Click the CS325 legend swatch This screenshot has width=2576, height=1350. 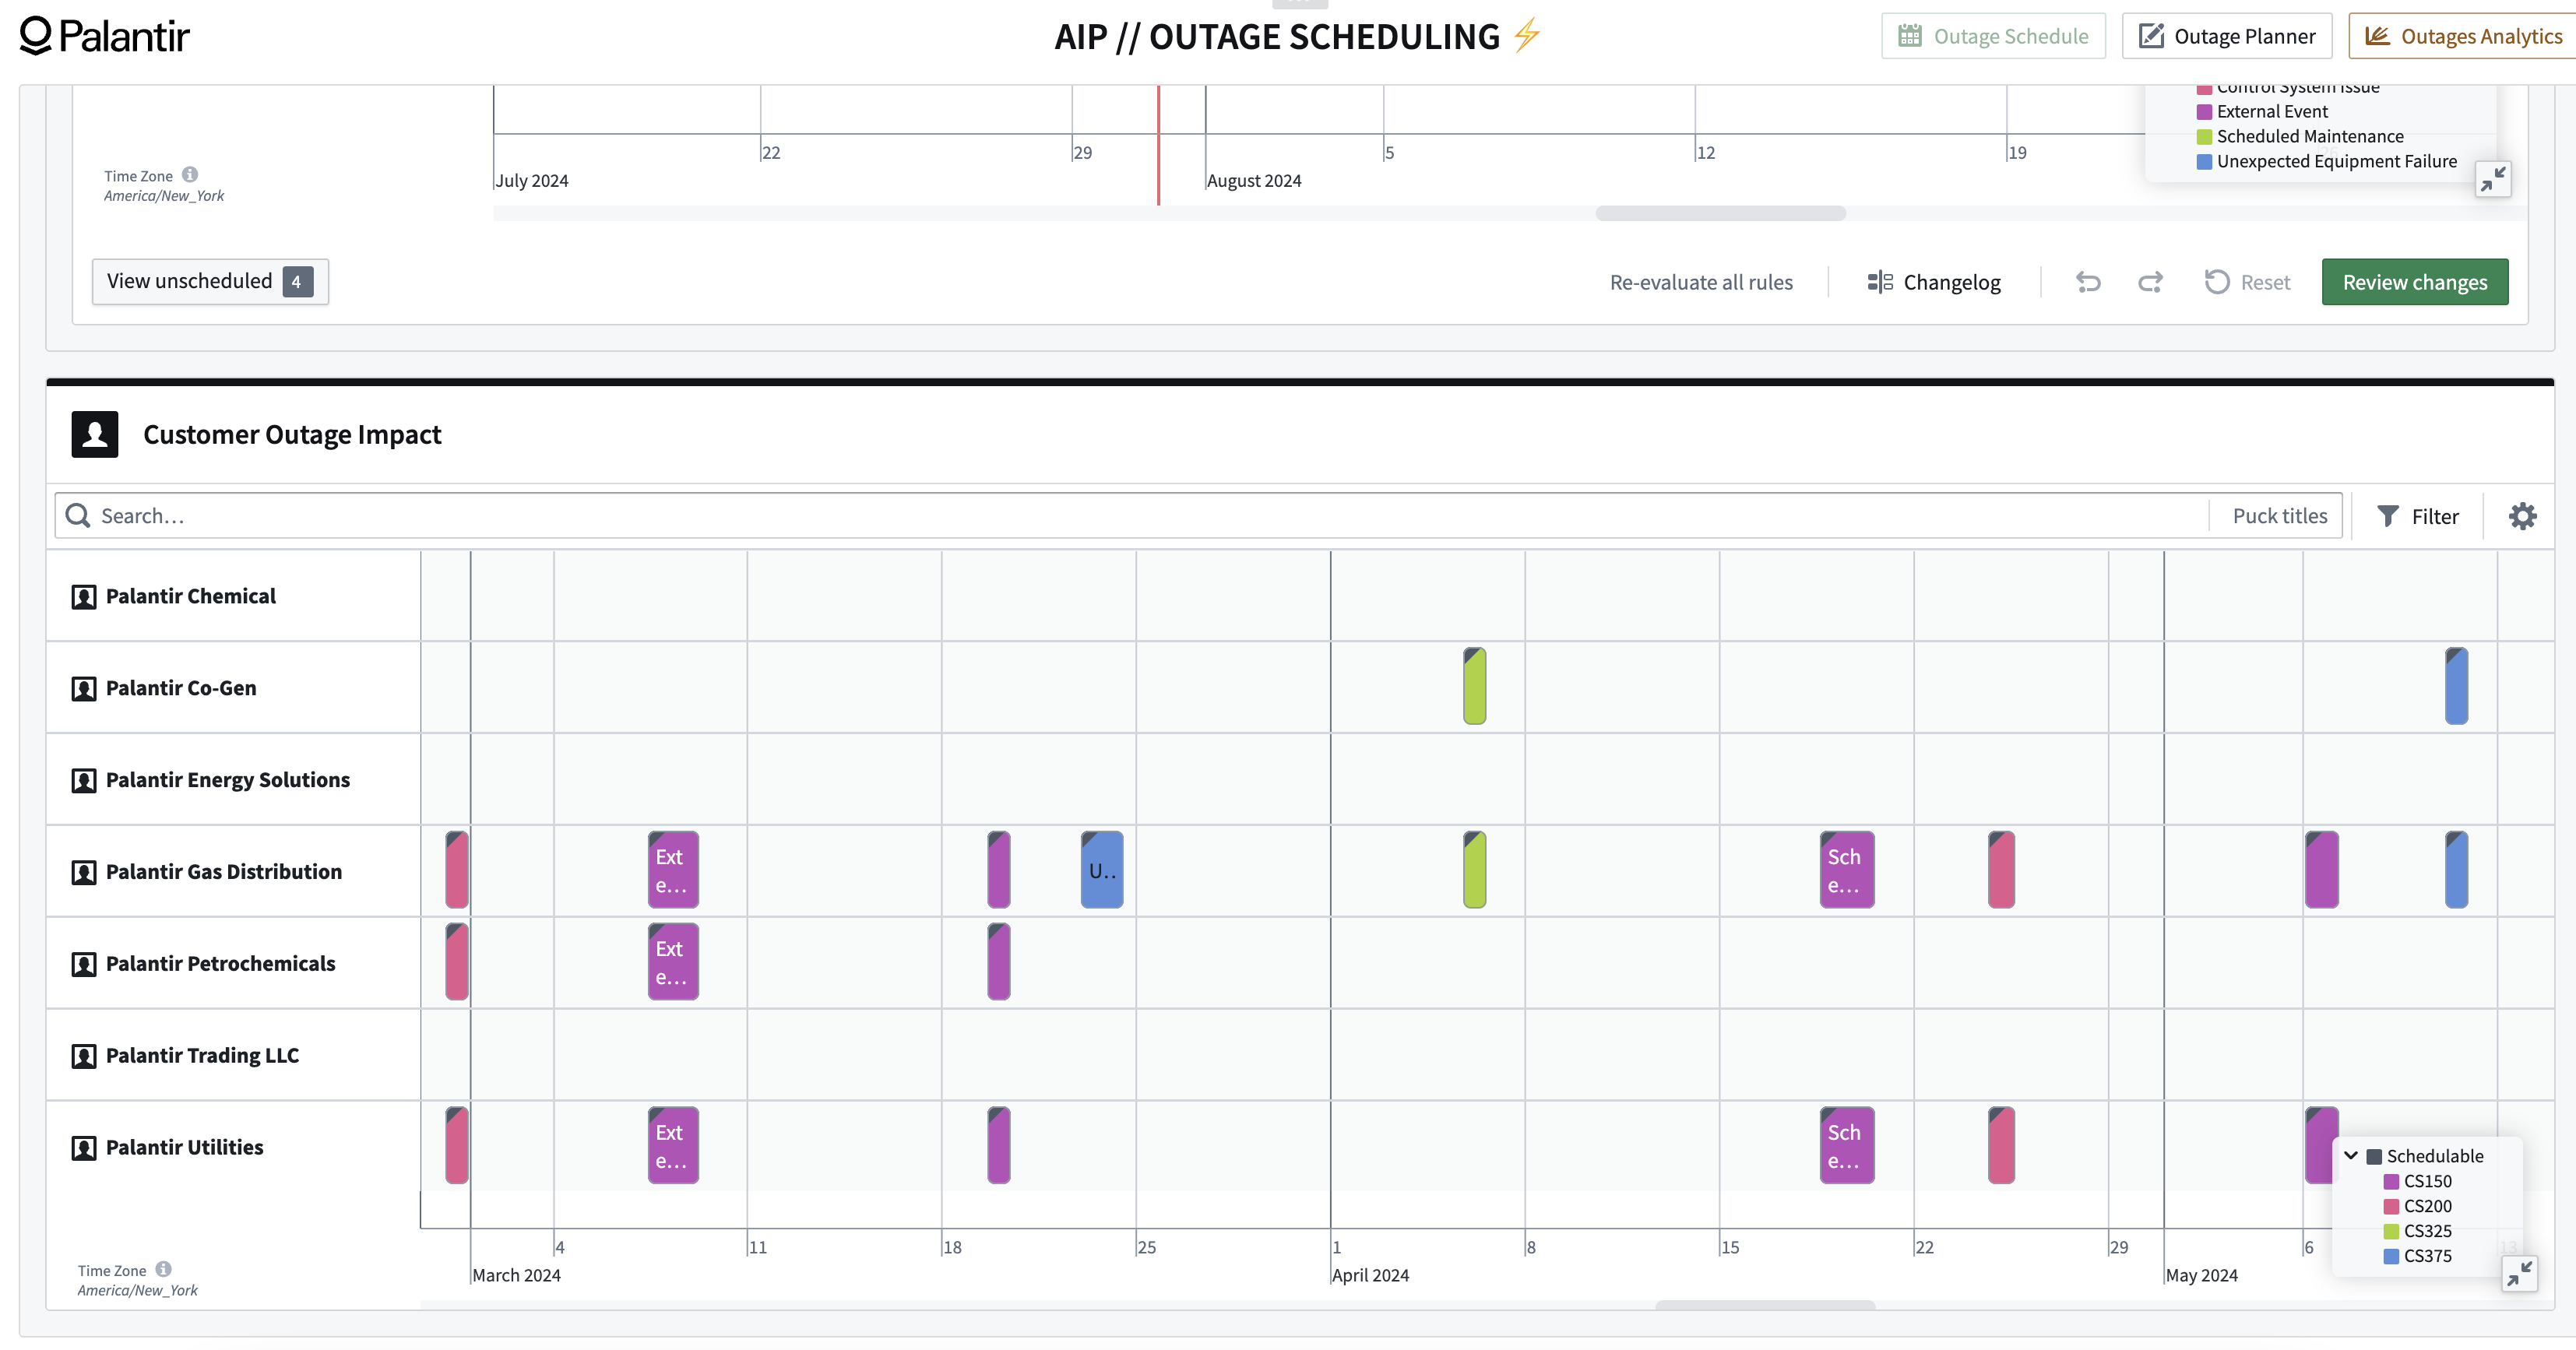[x=2391, y=1232]
